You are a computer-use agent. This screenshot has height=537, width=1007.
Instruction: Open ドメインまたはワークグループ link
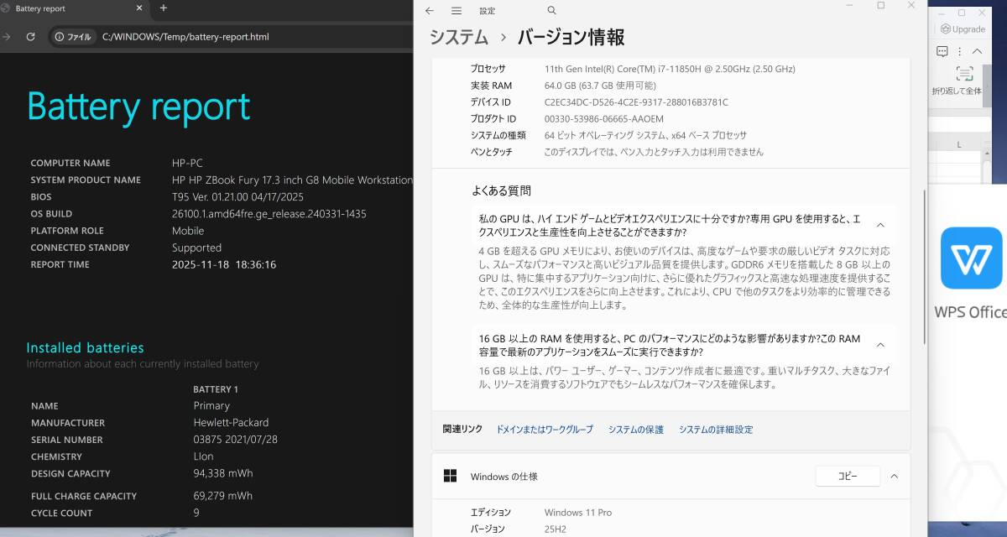(x=545, y=430)
